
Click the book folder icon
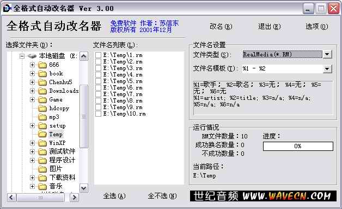pos(42,73)
